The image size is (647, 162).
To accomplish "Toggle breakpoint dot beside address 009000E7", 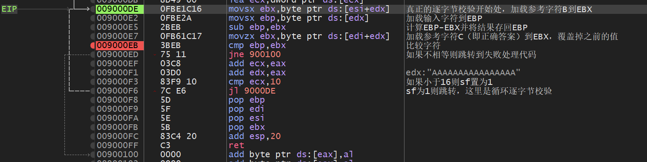I will [x=92, y=36].
